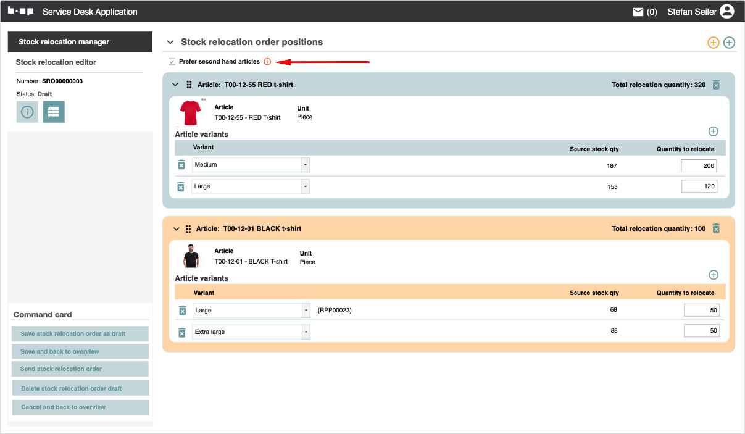Viewport: 745px width, 434px height.
Task: Open the Extra large variant dropdown
Action: [x=306, y=332]
